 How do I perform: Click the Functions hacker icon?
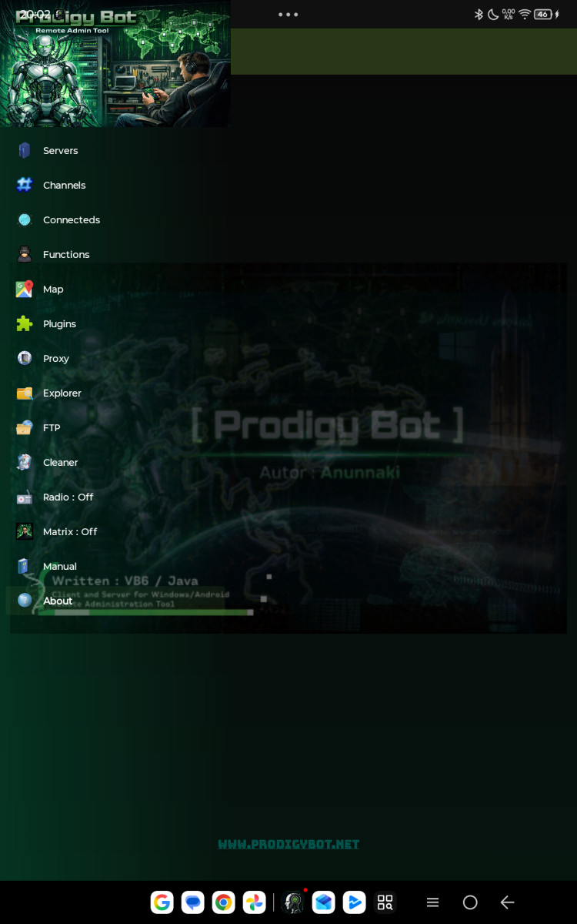pos(25,254)
